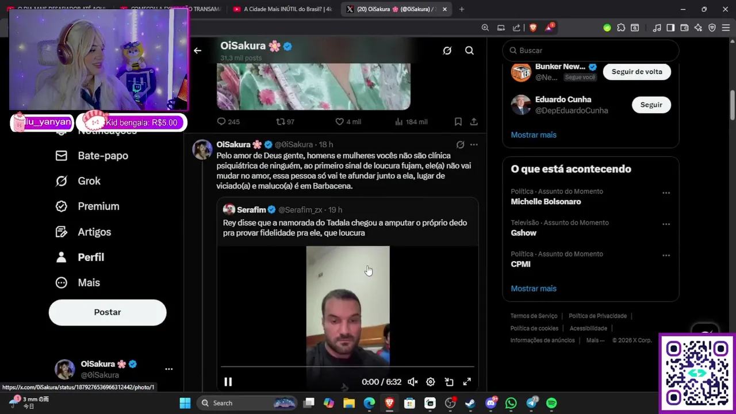Expand the video to fullscreen
Viewport: 736px width, 414px height.
coord(467,382)
